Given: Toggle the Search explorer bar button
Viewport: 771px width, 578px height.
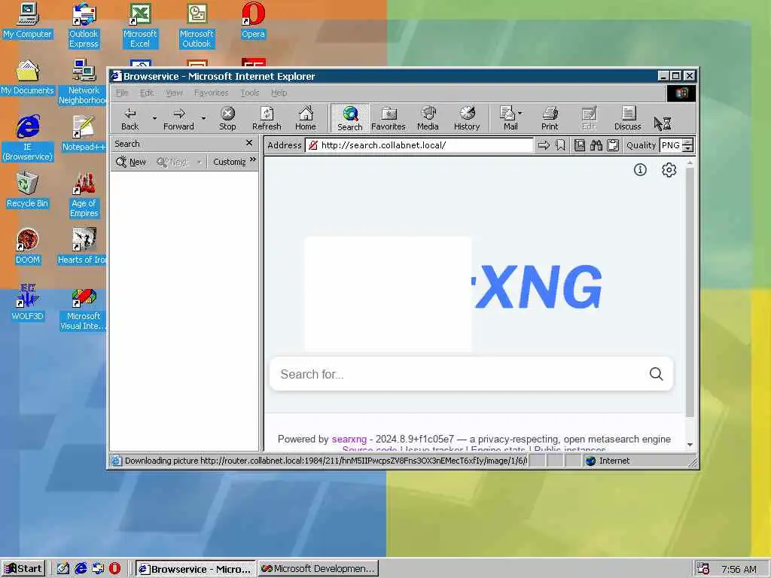Looking at the screenshot, I should pyautogui.click(x=349, y=118).
